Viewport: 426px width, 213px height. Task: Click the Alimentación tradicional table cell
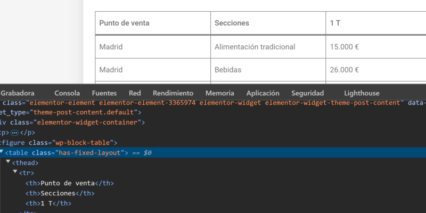click(255, 47)
